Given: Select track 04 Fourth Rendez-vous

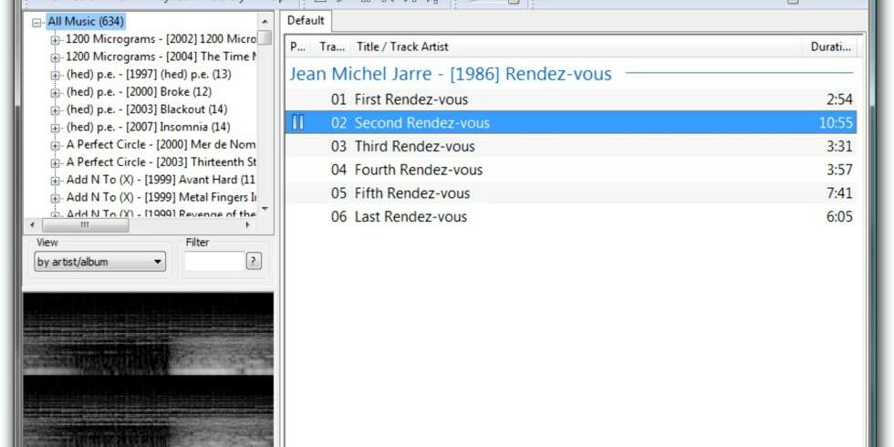Looking at the screenshot, I should tap(571, 170).
